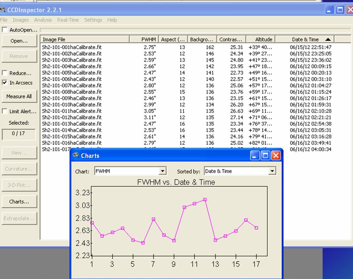Image resolution: width=353 pixels, height=279 pixels.
Task: Uncheck the In Arcsecs checkbox
Action: pos(5,83)
